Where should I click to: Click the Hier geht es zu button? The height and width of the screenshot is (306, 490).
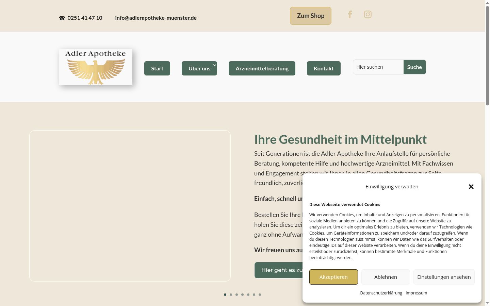[279, 270]
